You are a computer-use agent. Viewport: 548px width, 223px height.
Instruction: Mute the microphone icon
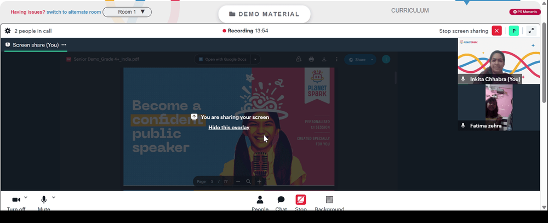click(x=44, y=199)
